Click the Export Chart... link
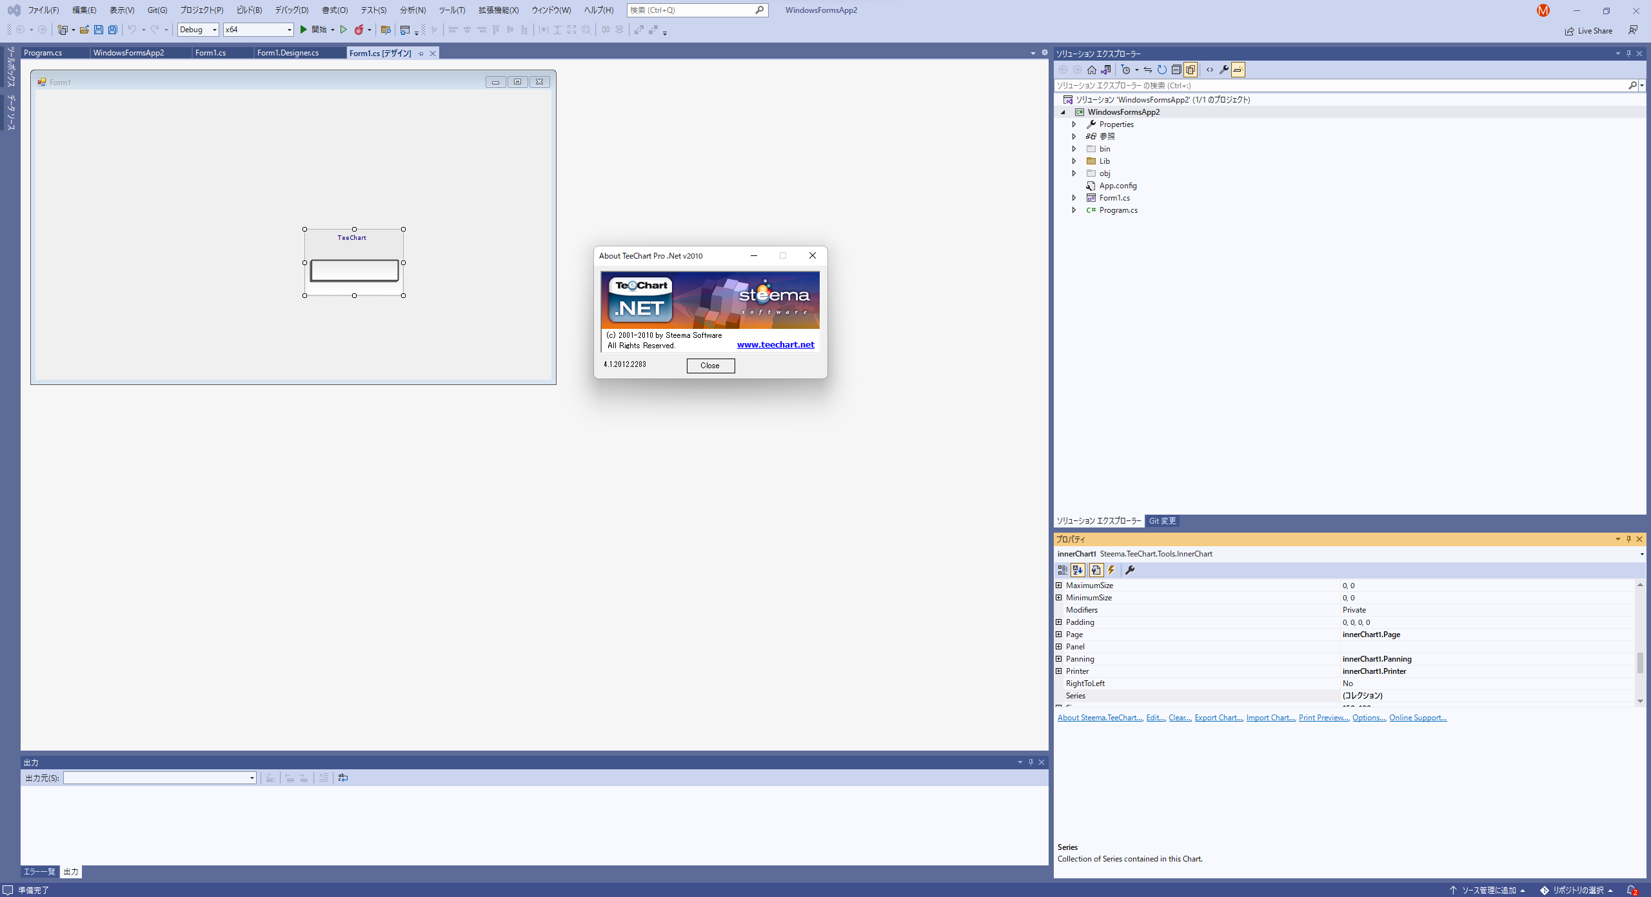The image size is (1651, 897). (1218, 718)
